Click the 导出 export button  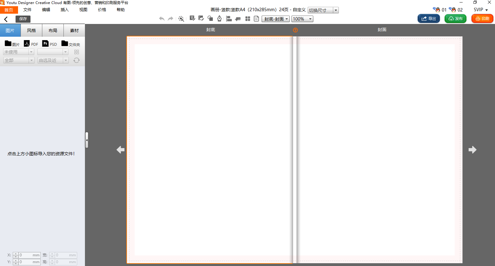click(x=428, y=19)
